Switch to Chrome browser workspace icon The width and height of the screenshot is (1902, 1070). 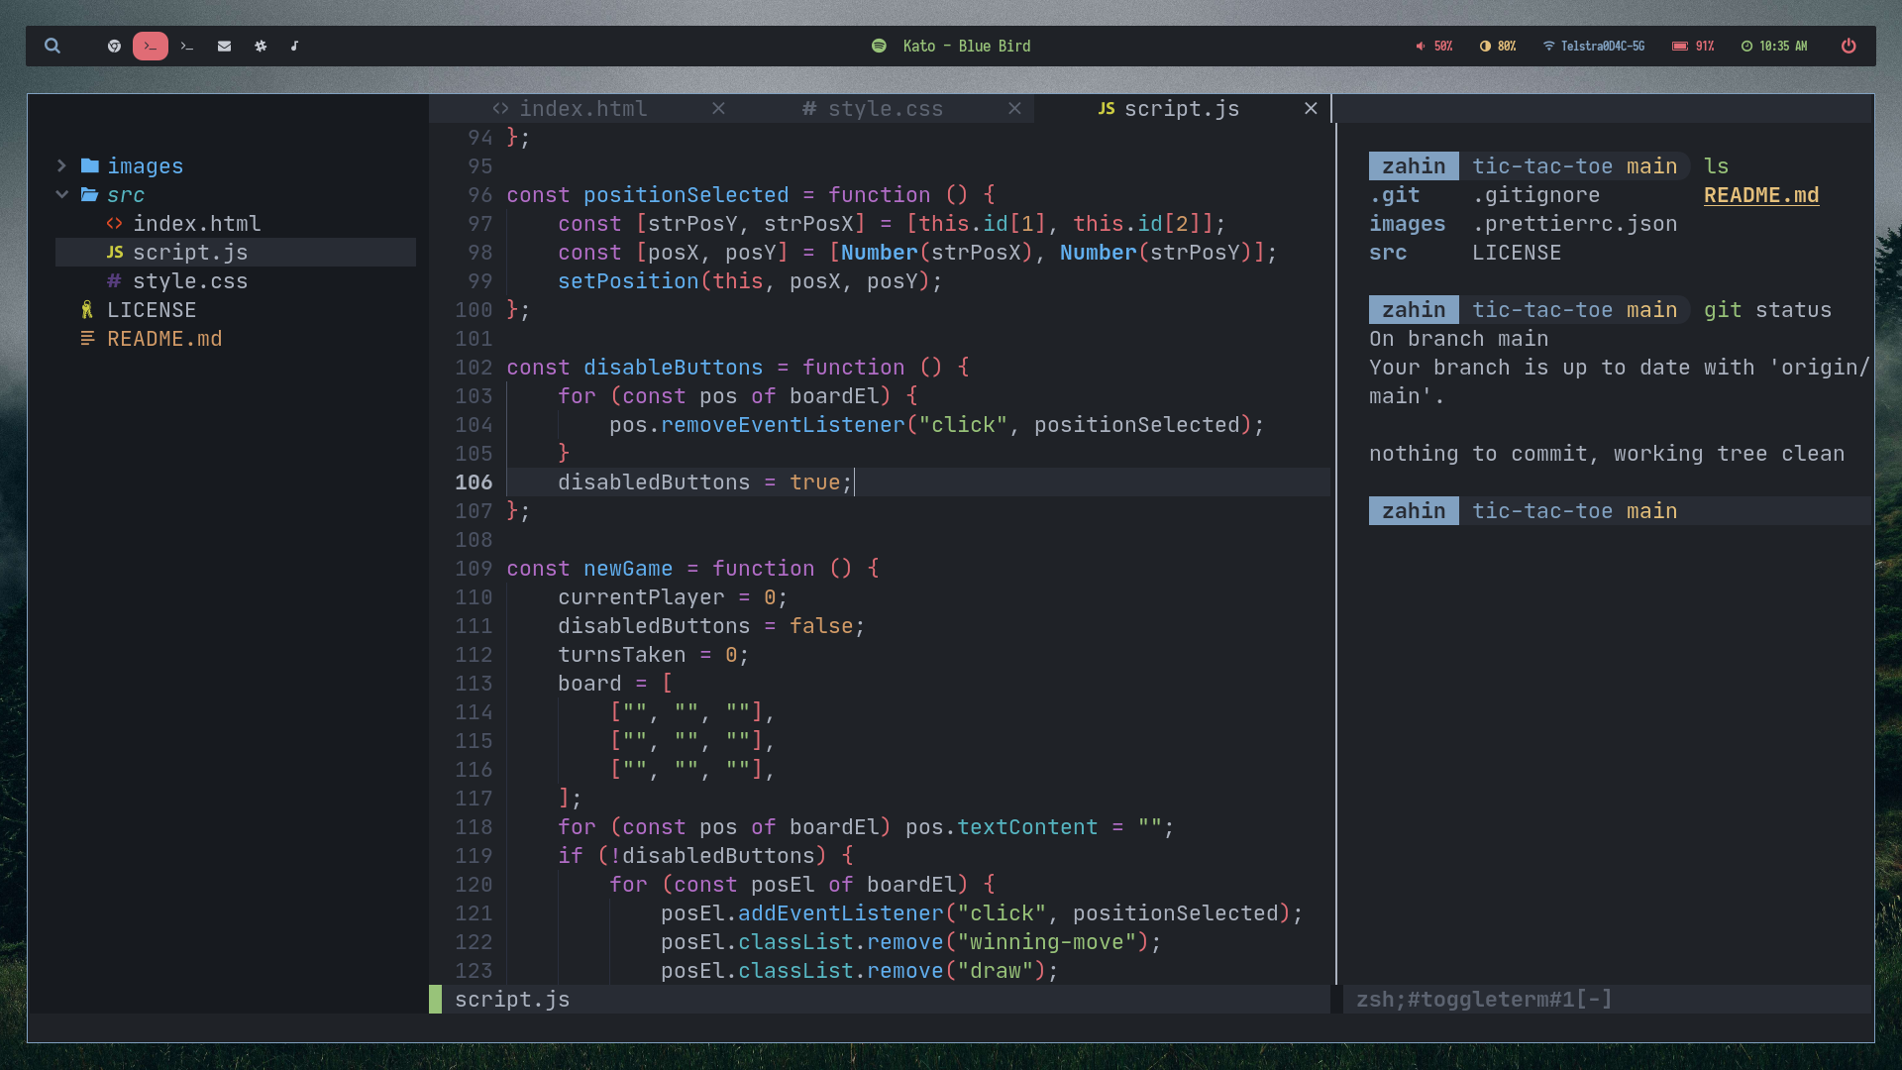(x=114, y=46)
